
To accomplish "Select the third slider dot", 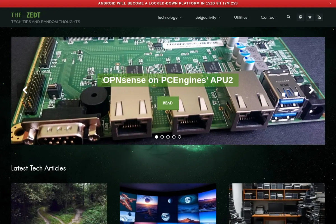I will (x=168, y=137).
